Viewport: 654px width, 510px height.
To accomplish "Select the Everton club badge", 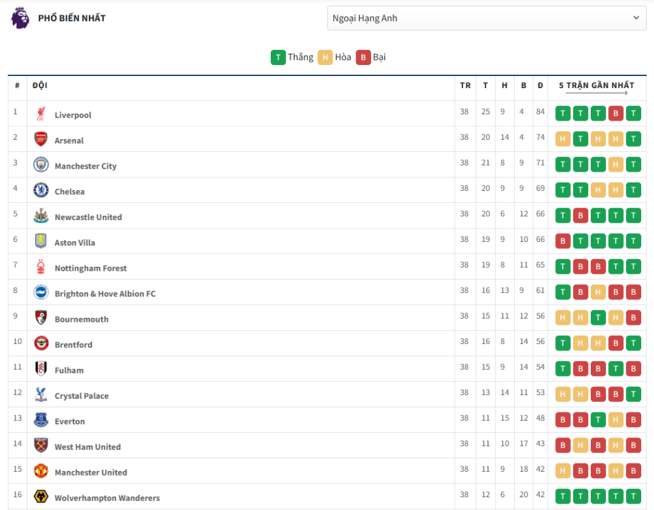I will pyautogui.click(x=41, y=420).
